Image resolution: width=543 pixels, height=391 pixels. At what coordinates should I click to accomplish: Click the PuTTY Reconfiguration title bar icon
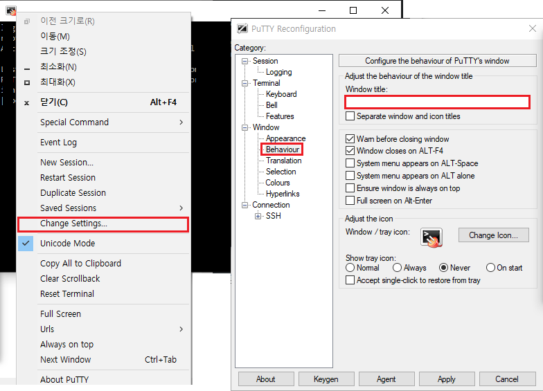click(x=242, y=28)
